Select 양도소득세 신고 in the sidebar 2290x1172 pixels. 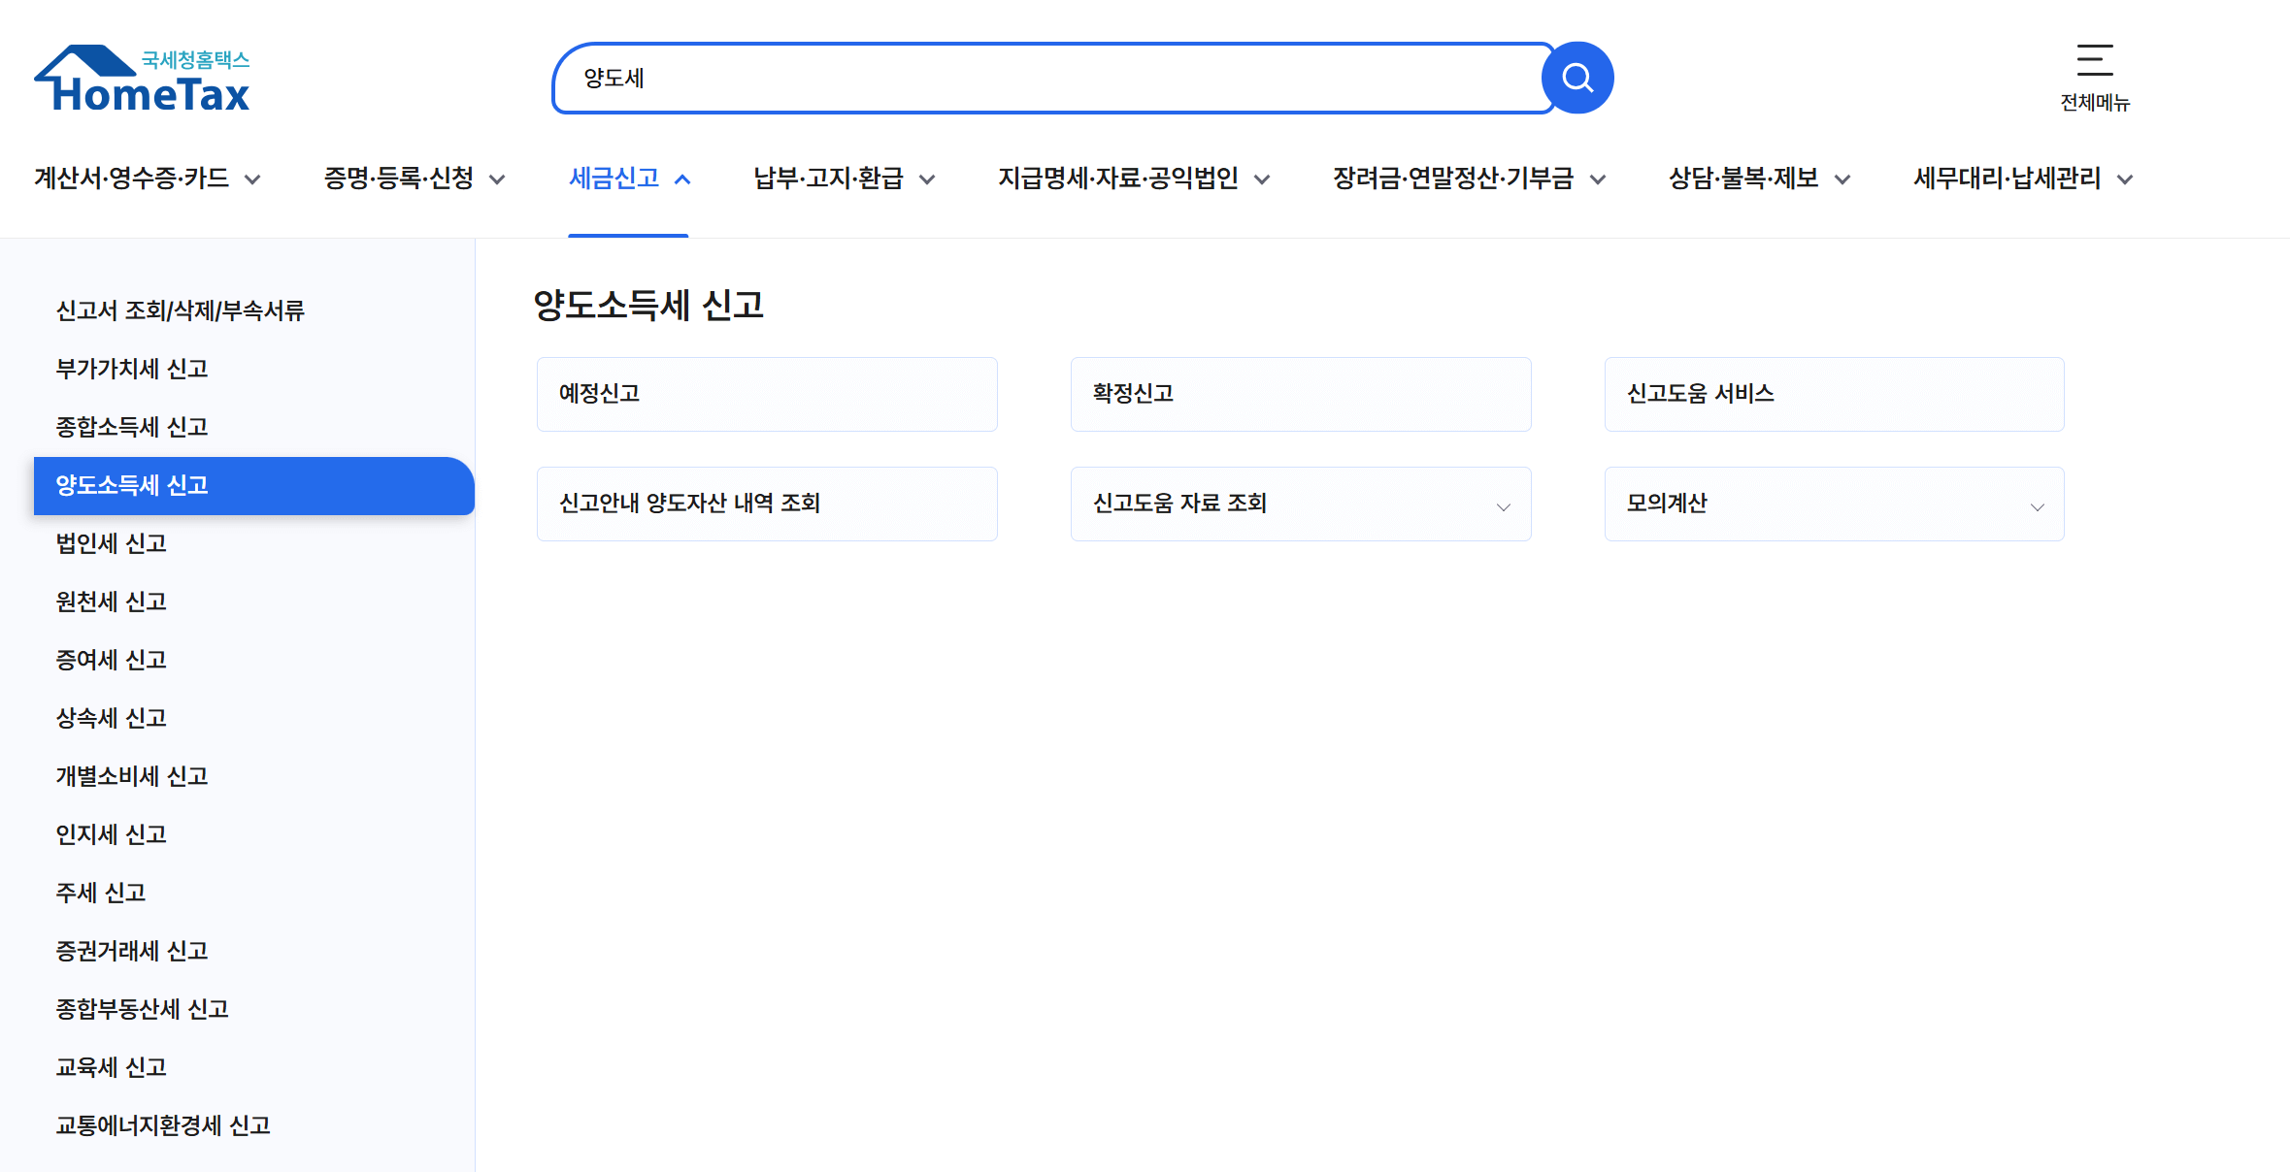point(131,486)
